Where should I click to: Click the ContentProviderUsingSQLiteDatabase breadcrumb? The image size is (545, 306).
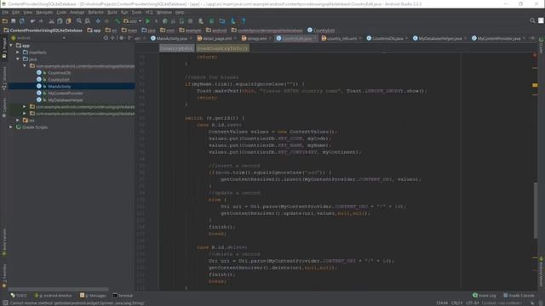tap(43, 31)
